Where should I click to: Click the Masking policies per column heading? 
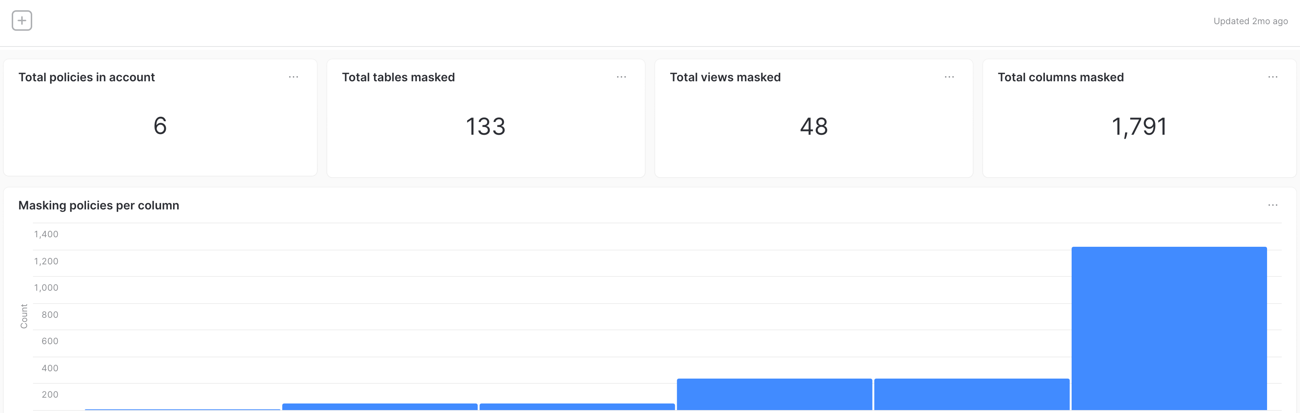[x=99, y=205]
